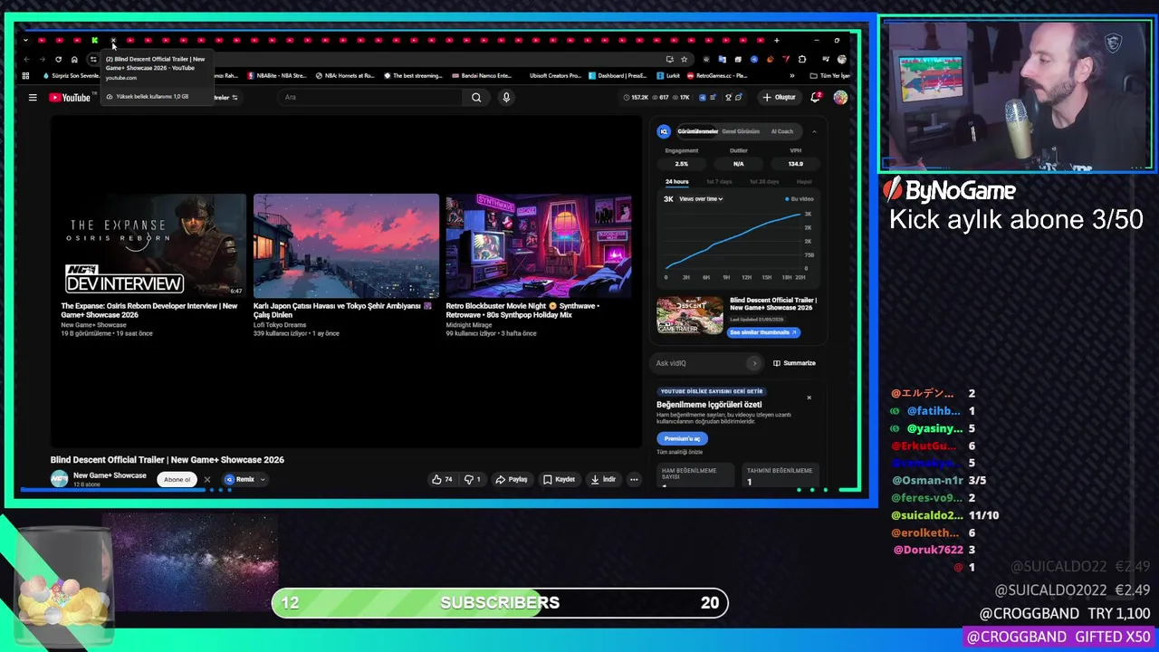Select the 1st 28 days range tab

coord(763,182)
